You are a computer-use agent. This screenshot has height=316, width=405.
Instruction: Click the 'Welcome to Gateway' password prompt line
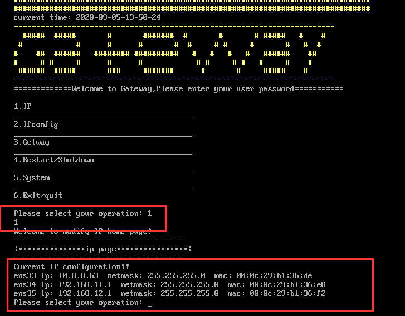178,88
